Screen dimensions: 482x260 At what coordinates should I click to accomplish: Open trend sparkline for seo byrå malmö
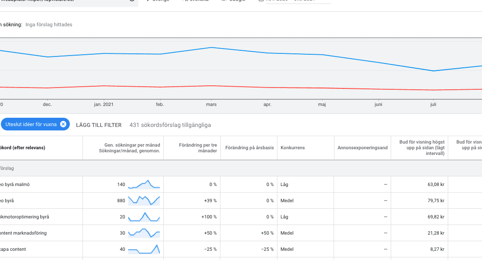[x=144, y=184]
